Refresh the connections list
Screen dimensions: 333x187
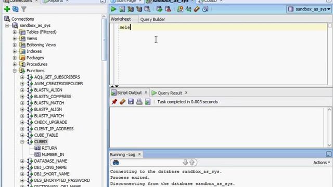click(x=15, y=9)
